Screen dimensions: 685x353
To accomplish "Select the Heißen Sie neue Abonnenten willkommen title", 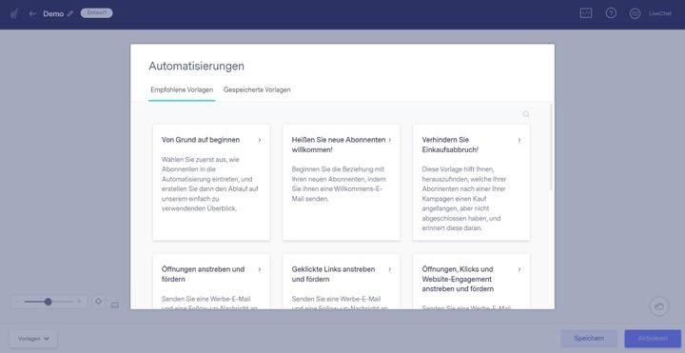I will 339,145.
